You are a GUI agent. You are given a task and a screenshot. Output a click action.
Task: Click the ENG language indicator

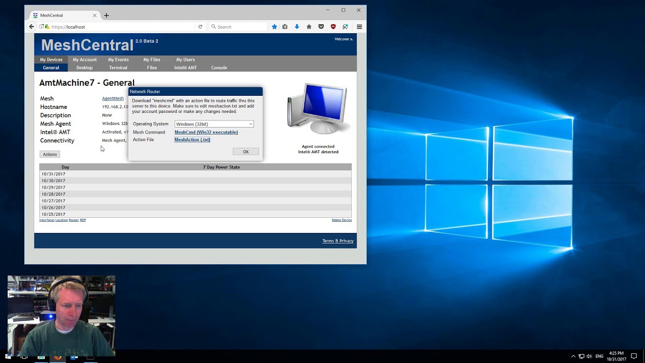click(599, 356)
